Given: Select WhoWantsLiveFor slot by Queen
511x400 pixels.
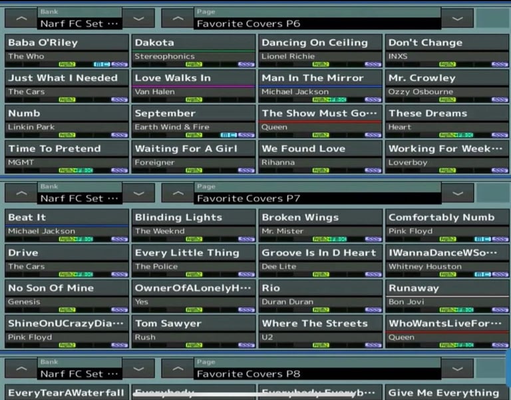Looking at the screenshot, I should pos(447,331).
